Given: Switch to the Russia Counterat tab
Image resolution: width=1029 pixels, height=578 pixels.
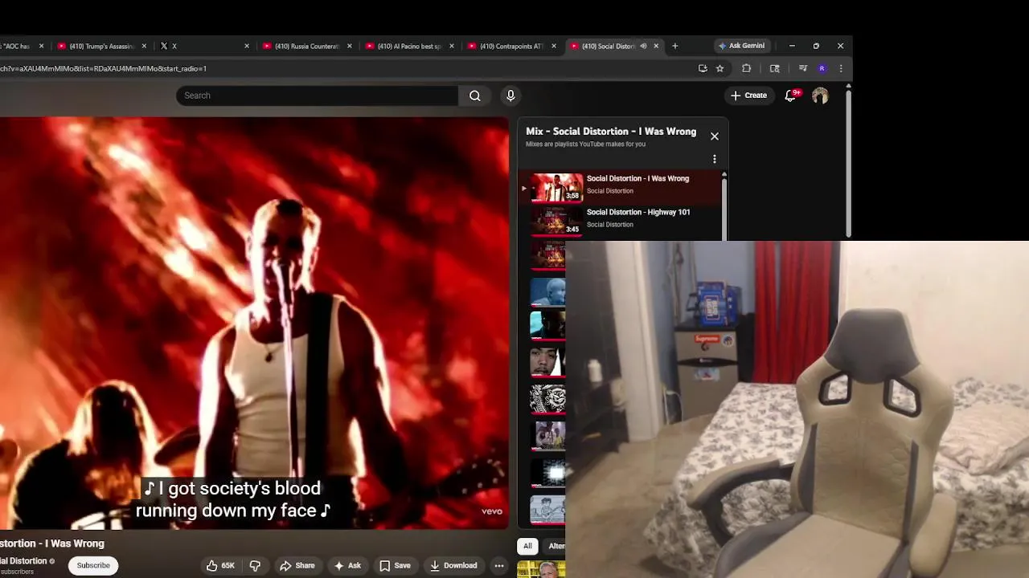Looking at the screenshot, I should (307, 46).
